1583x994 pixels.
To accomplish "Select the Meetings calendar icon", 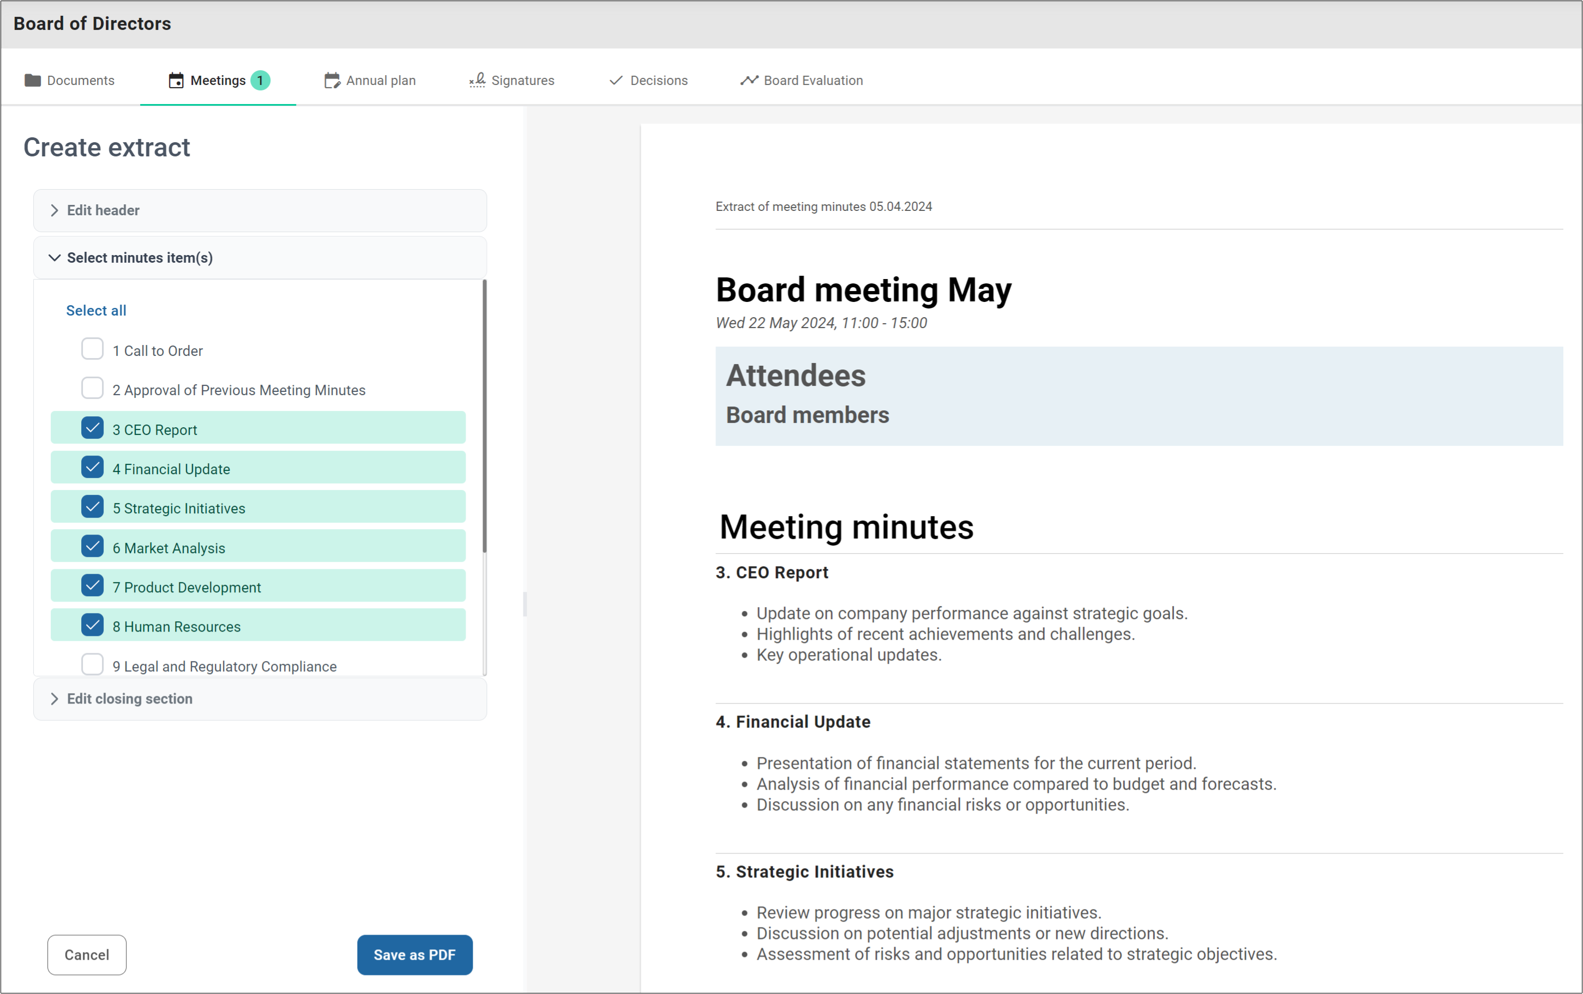I will (x=175, y=80).
